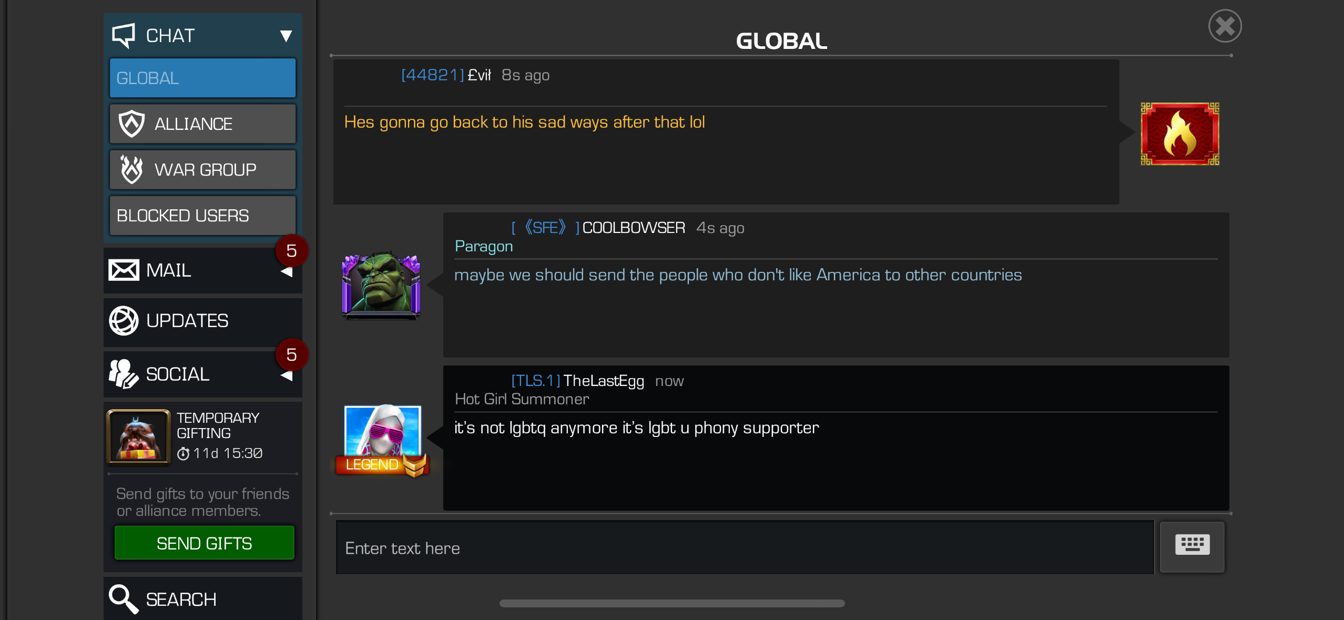1344x620 pixels.
Task: Open Mail envelope icon
Action: tap(124, 270)
